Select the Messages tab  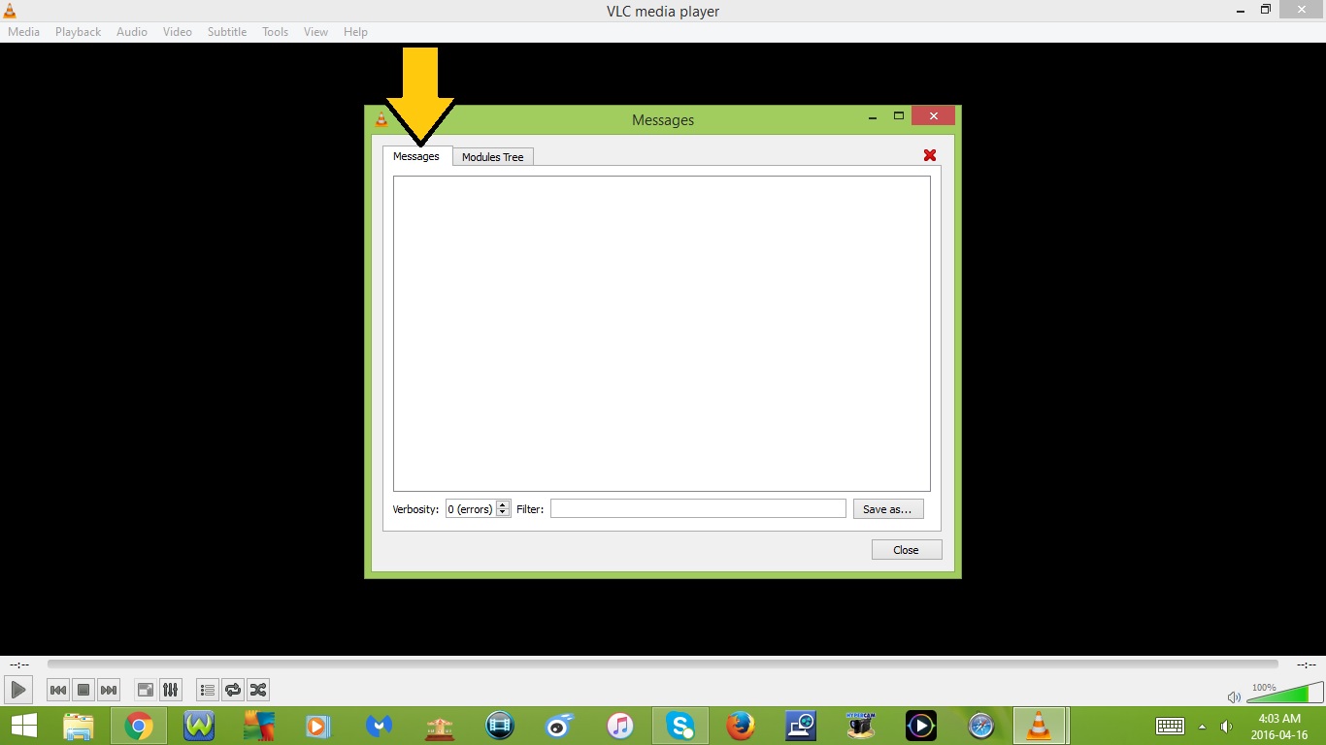click(x=416, y=156)
